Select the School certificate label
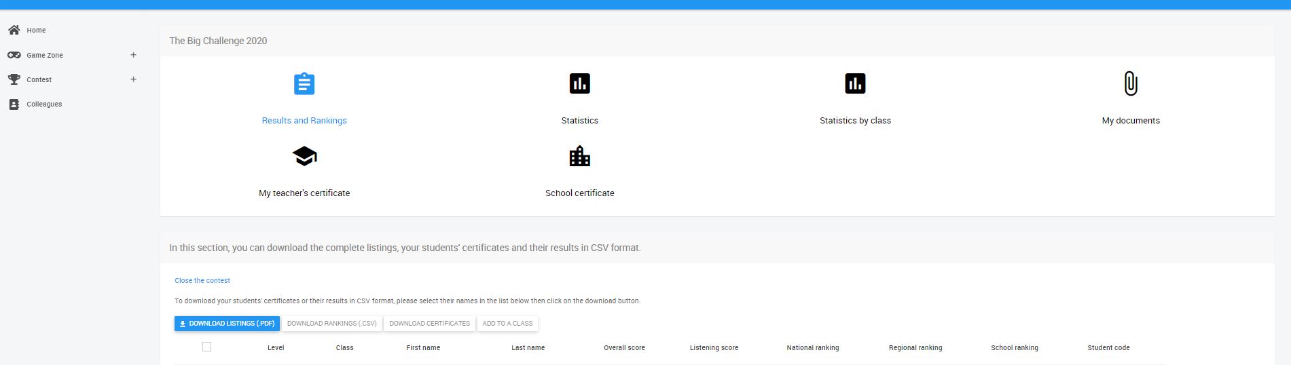Viewport: 1291px width, 365px height. [580, 193]
